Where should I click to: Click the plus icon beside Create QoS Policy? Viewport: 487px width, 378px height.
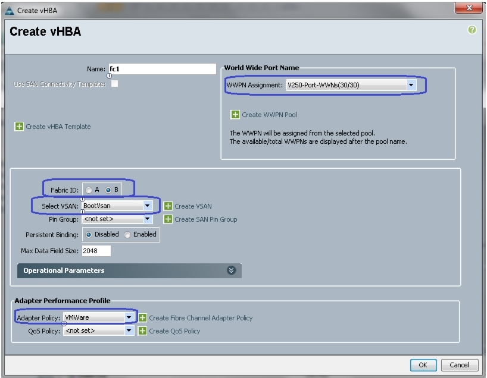click(x=142, y=331)
